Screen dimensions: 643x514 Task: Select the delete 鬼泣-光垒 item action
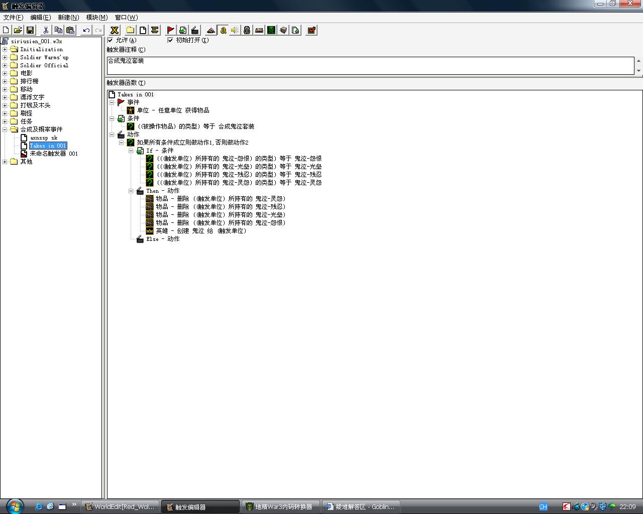[x=221, y=215]
